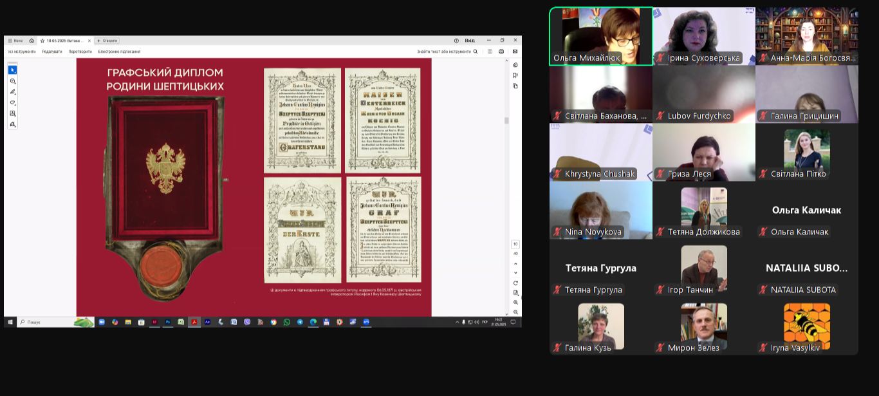
Task: Open the bookmarks panel in right sidebar
Action: (515, 75)
